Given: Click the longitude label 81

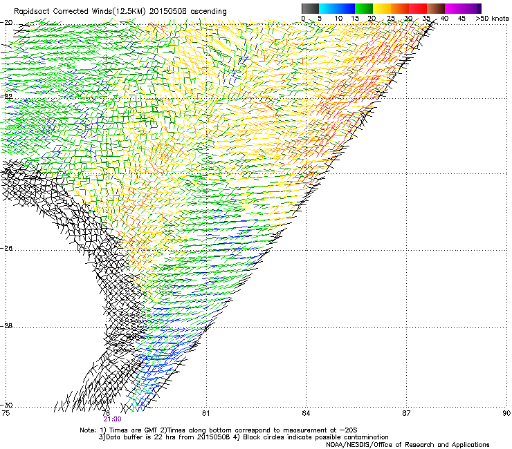Looking at the screenshot, I should pos(205,413).
